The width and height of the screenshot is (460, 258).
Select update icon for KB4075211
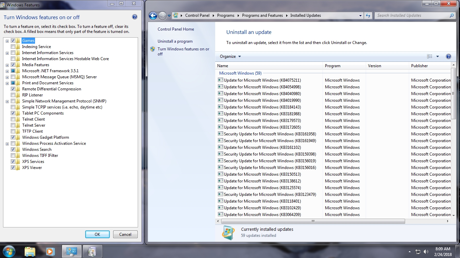click(221, 80)
